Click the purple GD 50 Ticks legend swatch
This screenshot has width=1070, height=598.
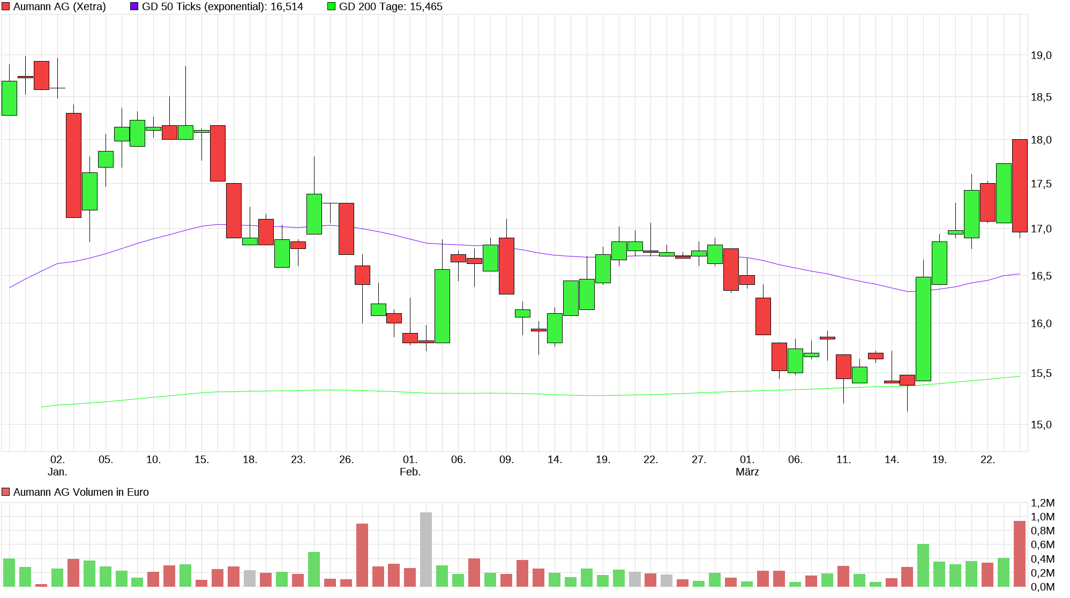[x=134, y=6]
